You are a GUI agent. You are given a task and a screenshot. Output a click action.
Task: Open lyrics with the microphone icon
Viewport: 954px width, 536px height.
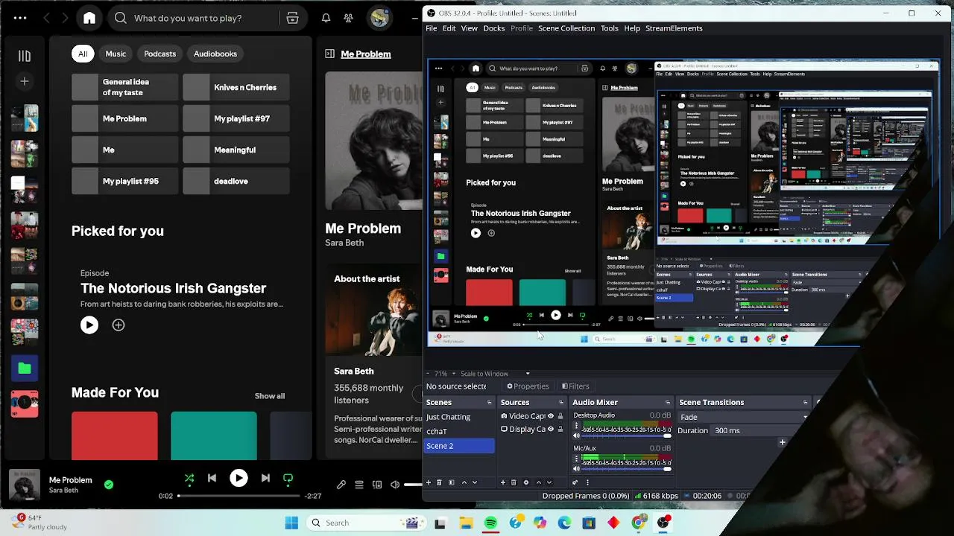tap(341, 485)
